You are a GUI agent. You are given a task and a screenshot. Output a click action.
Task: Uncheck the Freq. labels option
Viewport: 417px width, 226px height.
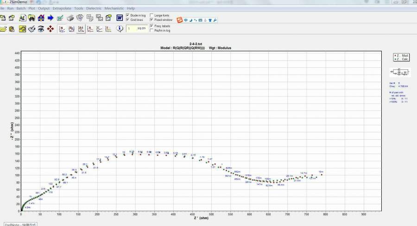(151, 26)
